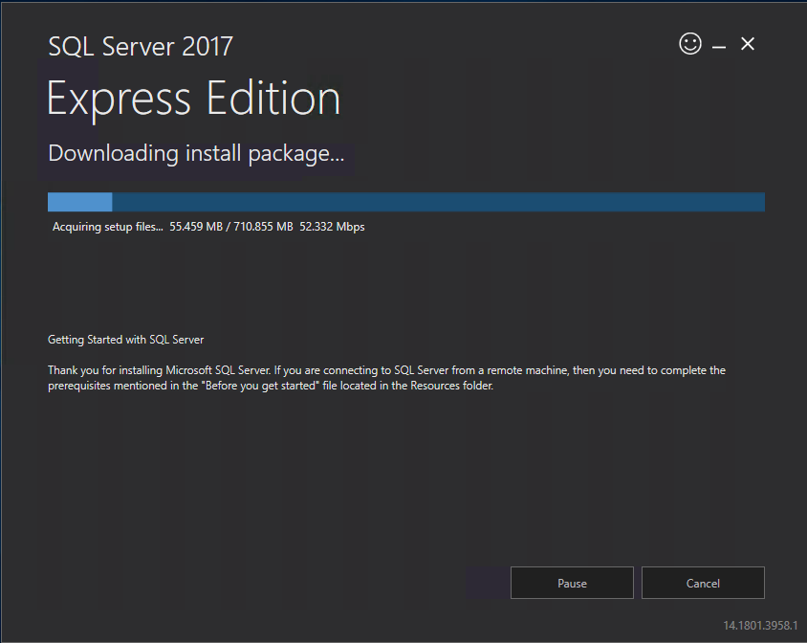This screenshot has width=807, height=643.
Task: Click the Acquiring setup files label
Action: (x=107, y=227)
